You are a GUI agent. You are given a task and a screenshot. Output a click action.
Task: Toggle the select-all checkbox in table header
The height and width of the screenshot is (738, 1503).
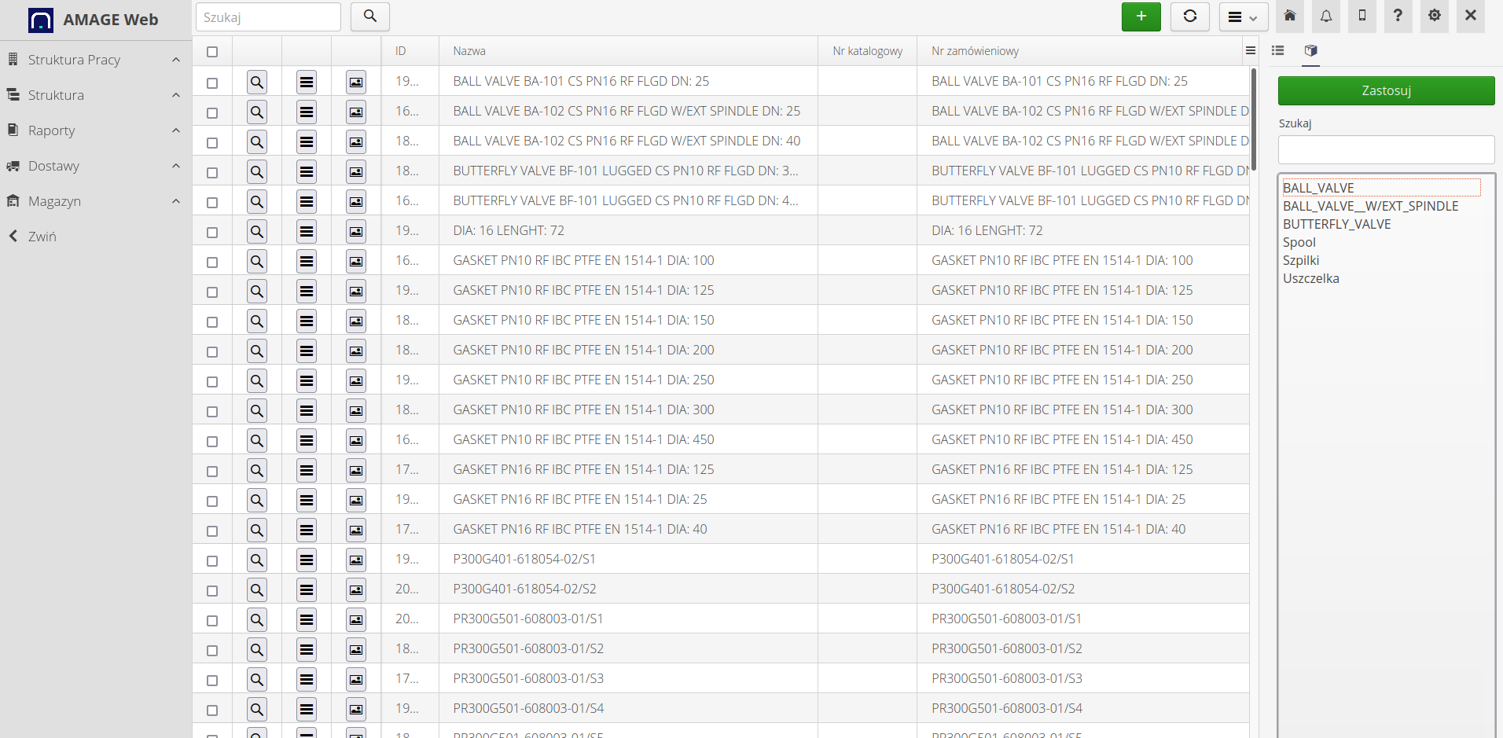point(212,52)
